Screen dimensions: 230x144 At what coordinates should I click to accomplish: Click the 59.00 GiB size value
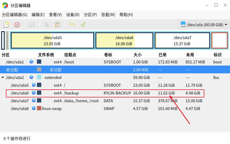coord(141,78)
